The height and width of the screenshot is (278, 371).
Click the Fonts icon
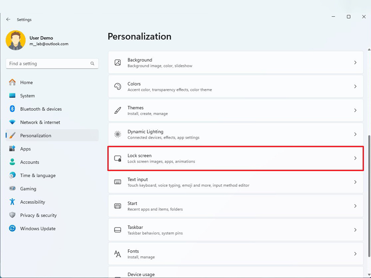[x=118, y=254]
